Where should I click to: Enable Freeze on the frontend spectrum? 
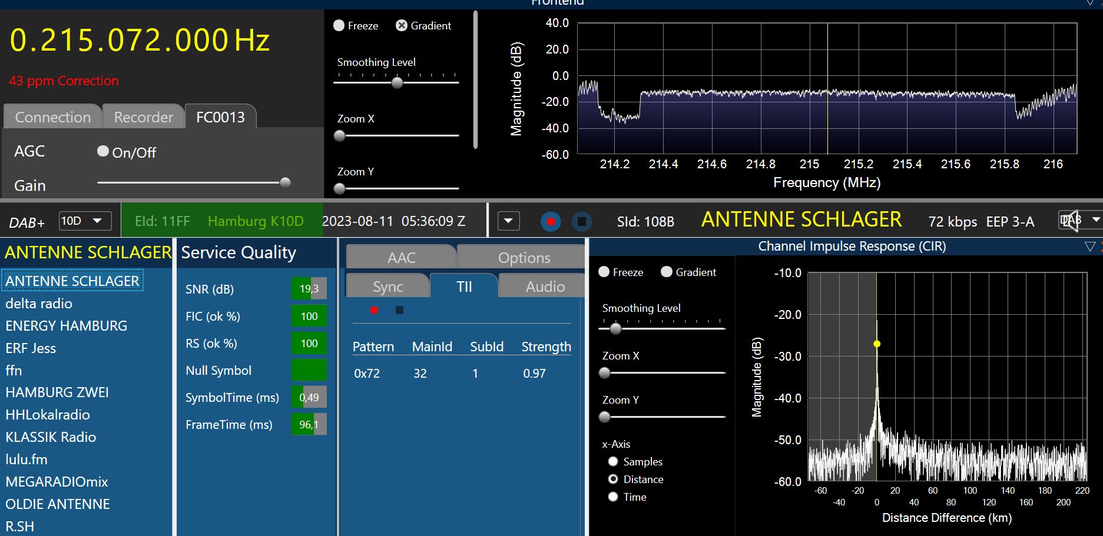339,26
